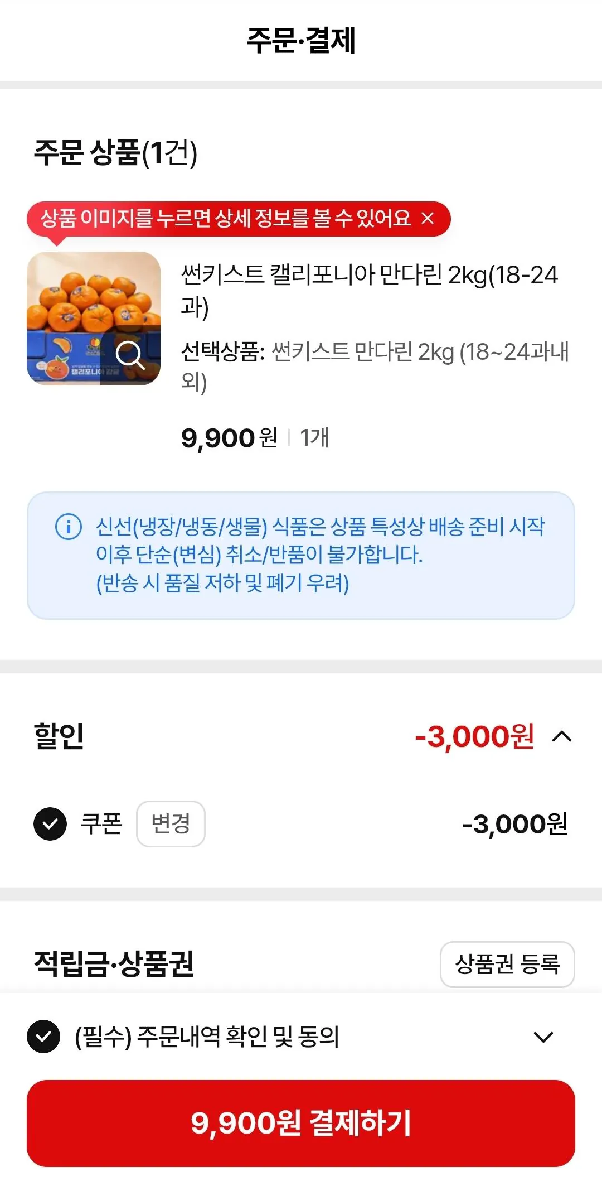Close the red product image tooltip
Screen dimensions: 602x1181
[x=428, y=218]
